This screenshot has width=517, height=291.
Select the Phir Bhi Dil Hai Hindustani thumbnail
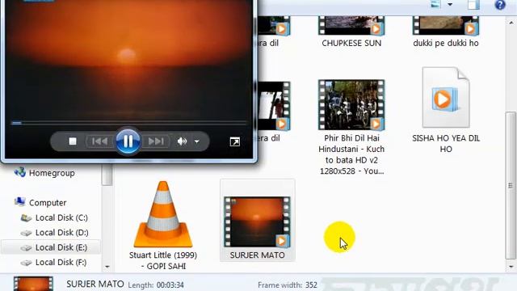(x=351, y=105)
